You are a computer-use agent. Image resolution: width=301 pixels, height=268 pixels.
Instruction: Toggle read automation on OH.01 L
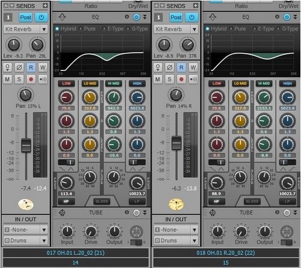pyautogui.click(x=31, y=67)
